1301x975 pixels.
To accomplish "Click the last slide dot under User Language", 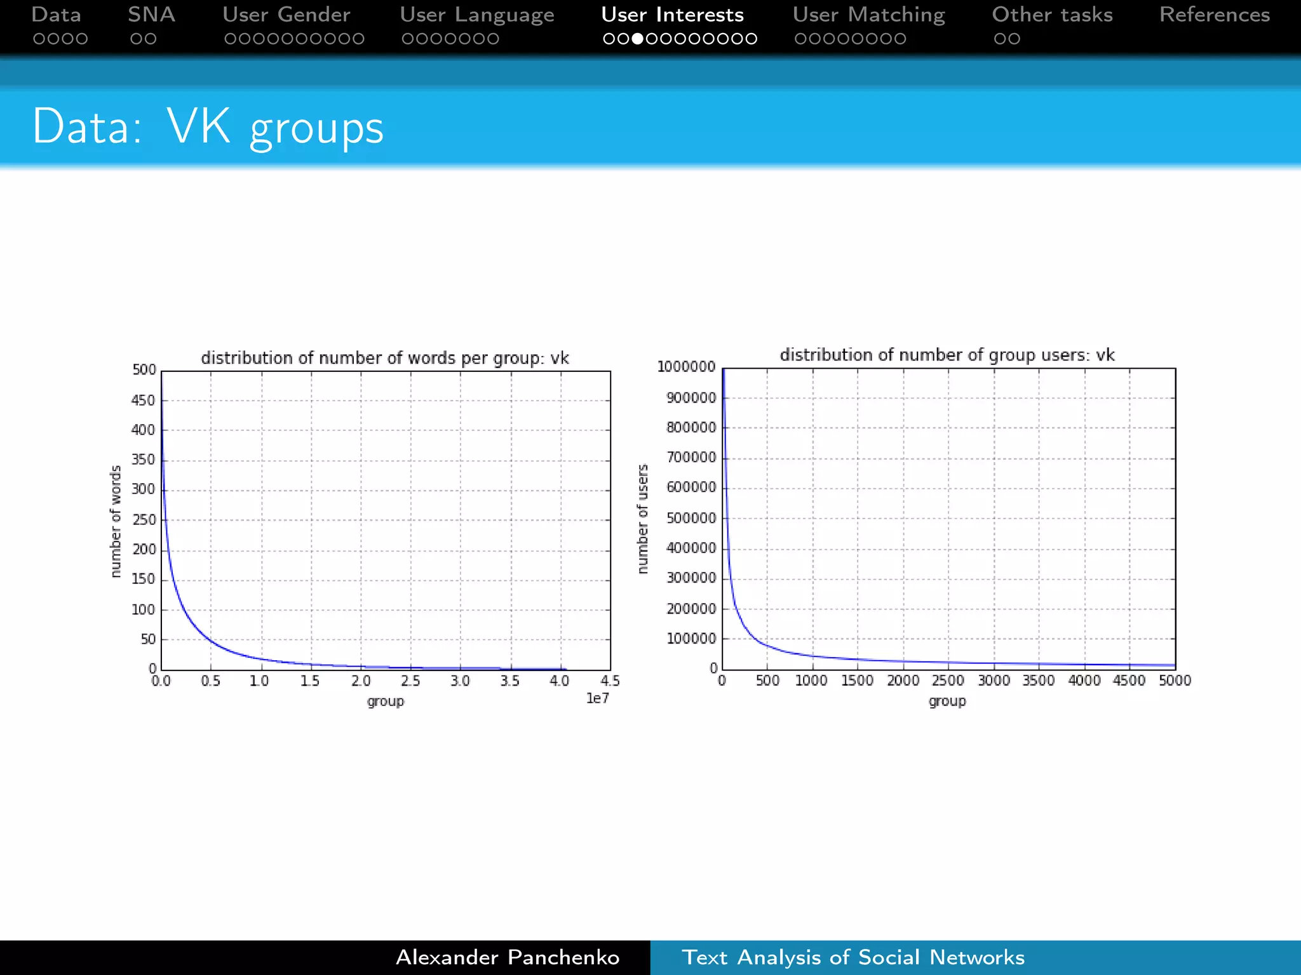I will [493, 39].
